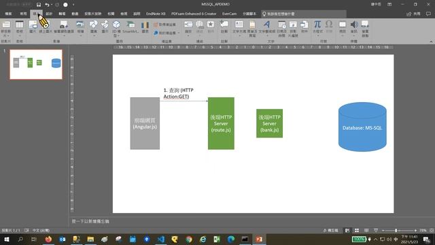This screenshot has width=435, height=245.
Task: Open the EndNote X8 ribbon tab
Action: (x=156, y=14)
